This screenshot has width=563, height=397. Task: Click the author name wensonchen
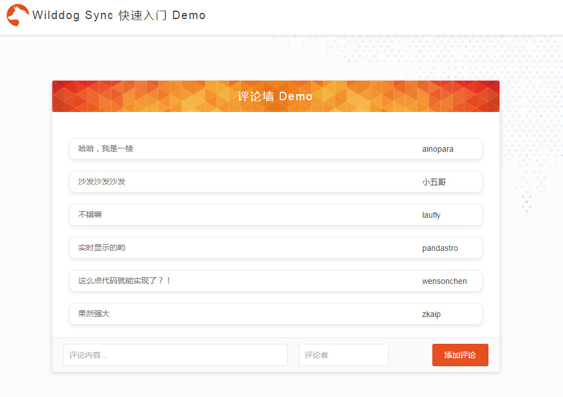pyautogui.click(x=444, y=281)
